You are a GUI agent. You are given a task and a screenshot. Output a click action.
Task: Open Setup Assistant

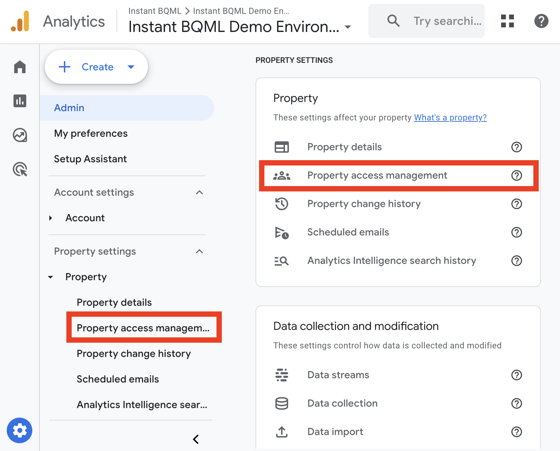tap(90, 159)
